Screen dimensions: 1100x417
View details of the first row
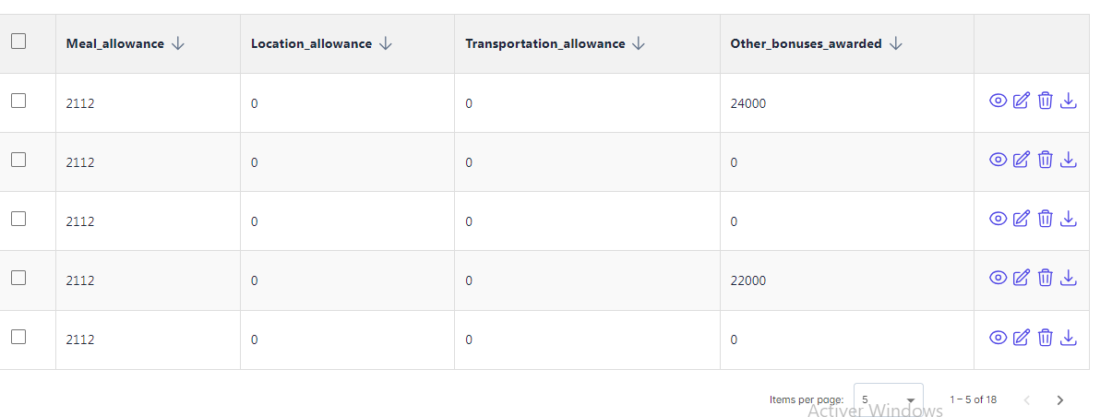tap(998, 101)
